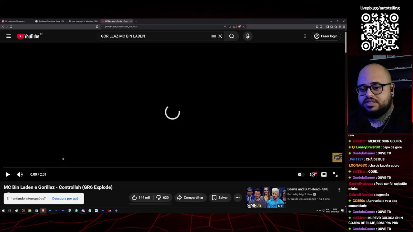This screenshot has height=232, width=413.
Task: Open options for Beavis and Butt-Head video
Action: pos(339,190)
